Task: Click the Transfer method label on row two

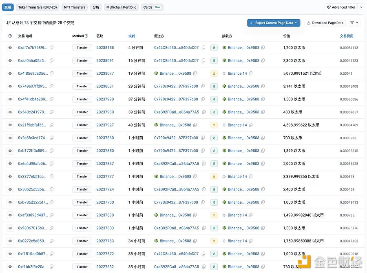Action: coord(82,60)
